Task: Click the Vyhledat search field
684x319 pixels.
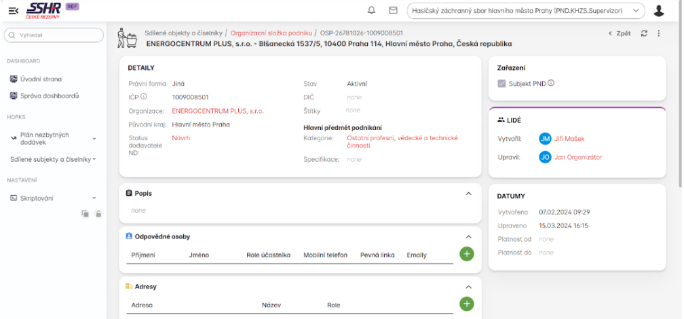Action: (54, 35)
